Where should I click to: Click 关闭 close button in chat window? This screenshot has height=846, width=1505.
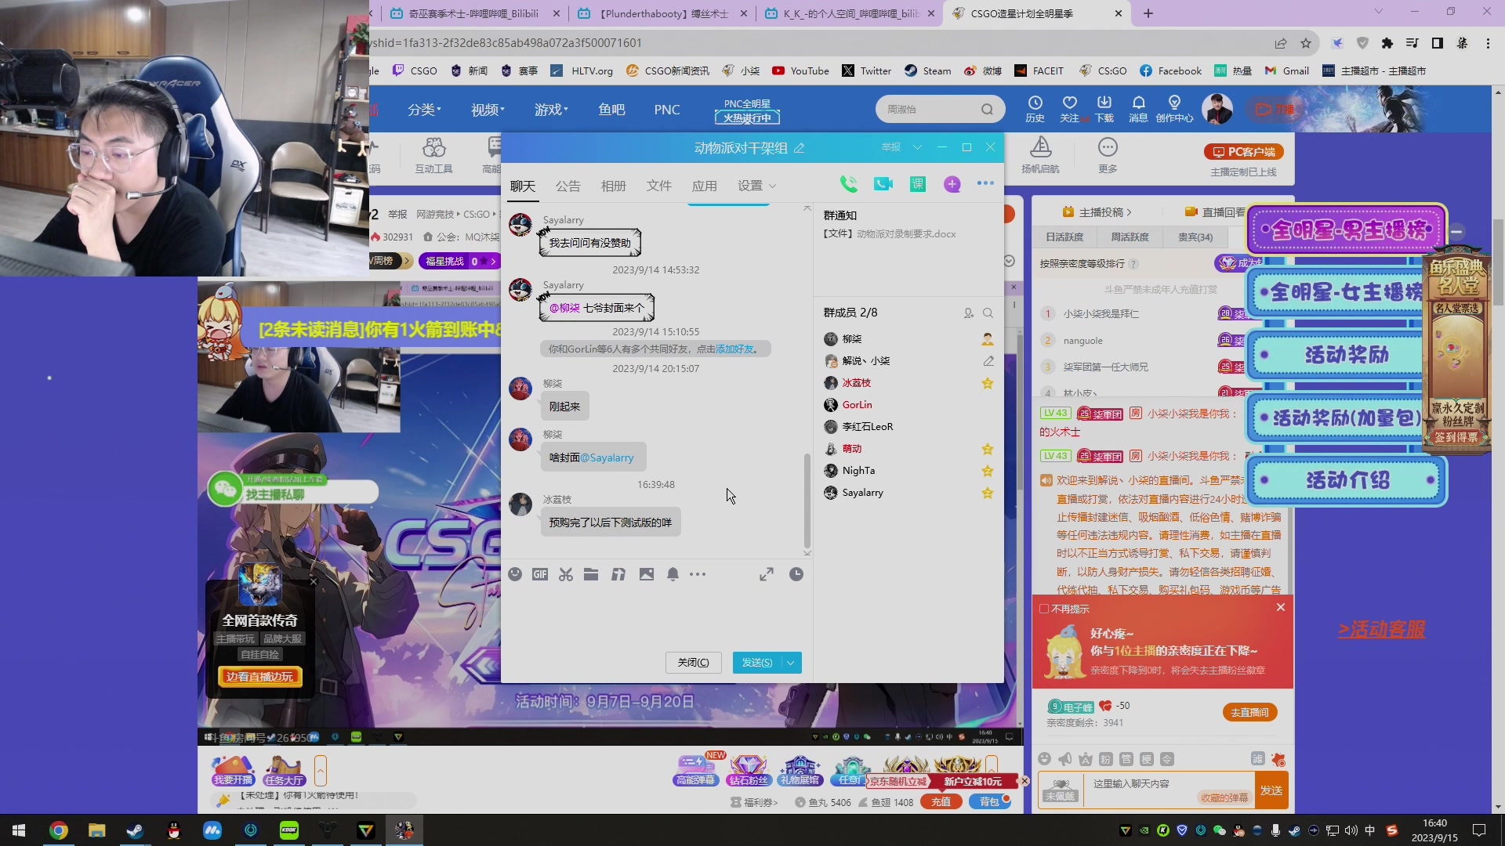pyautogui.click(x=691, y=661)
